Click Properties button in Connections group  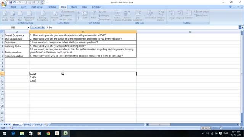tap(66, 16)
